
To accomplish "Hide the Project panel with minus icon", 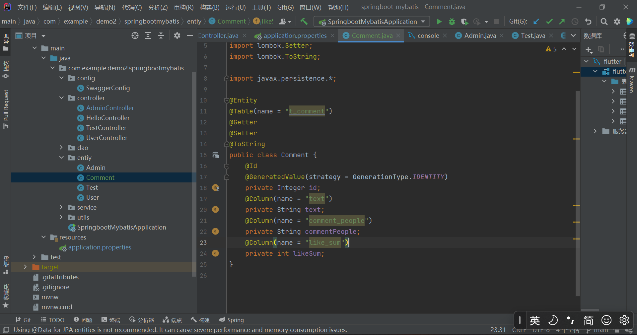I will [190, 35].
